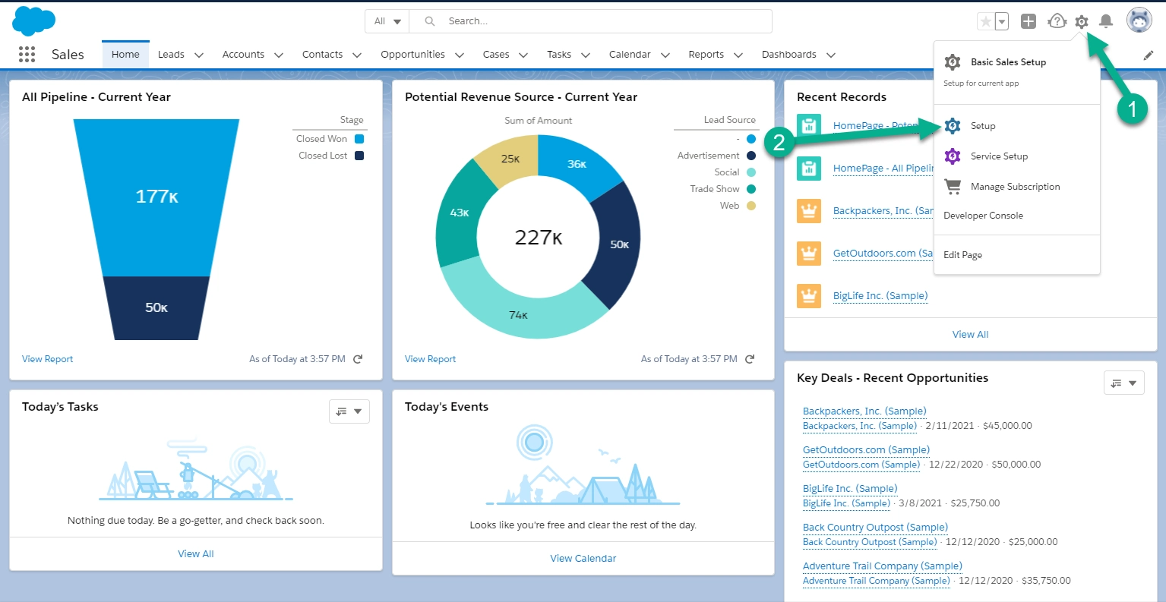Viewport: 1166px width, 602px height.
Task: Open Today's Tasks filter dropdown
Action: pos(349,411)
